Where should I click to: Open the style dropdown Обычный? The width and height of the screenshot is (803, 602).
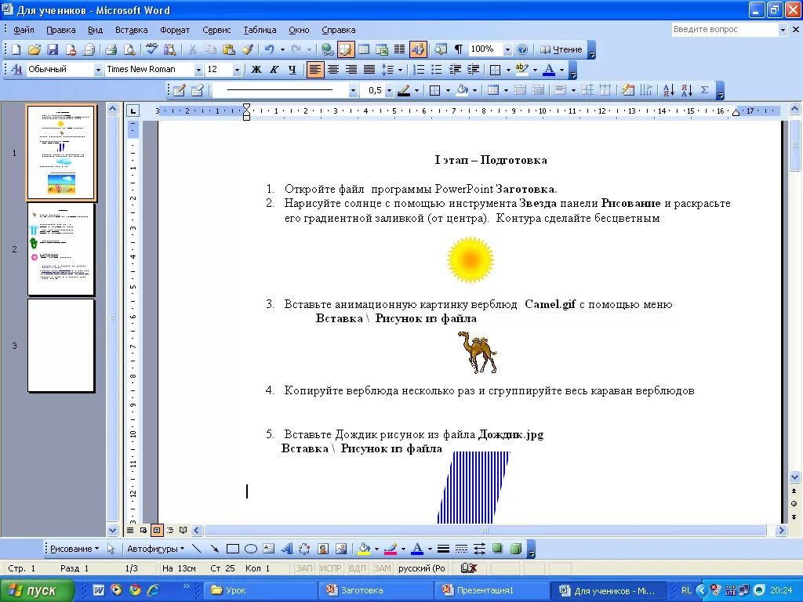(x=98, y=70)
